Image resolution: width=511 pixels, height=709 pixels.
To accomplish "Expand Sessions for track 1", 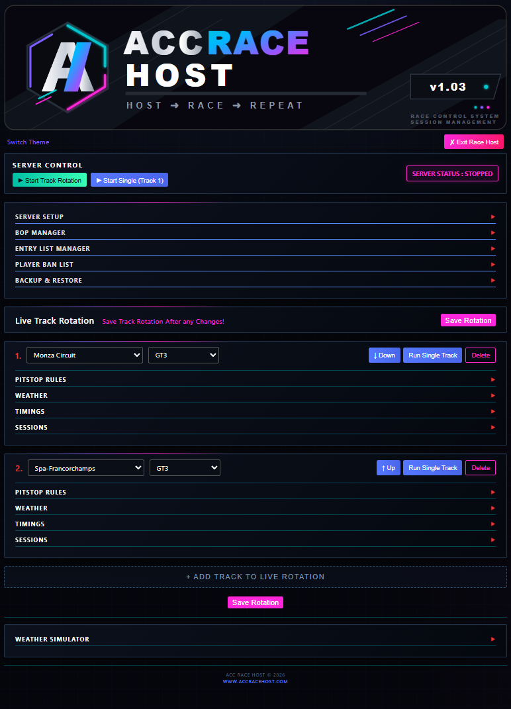I will (255, 427).
